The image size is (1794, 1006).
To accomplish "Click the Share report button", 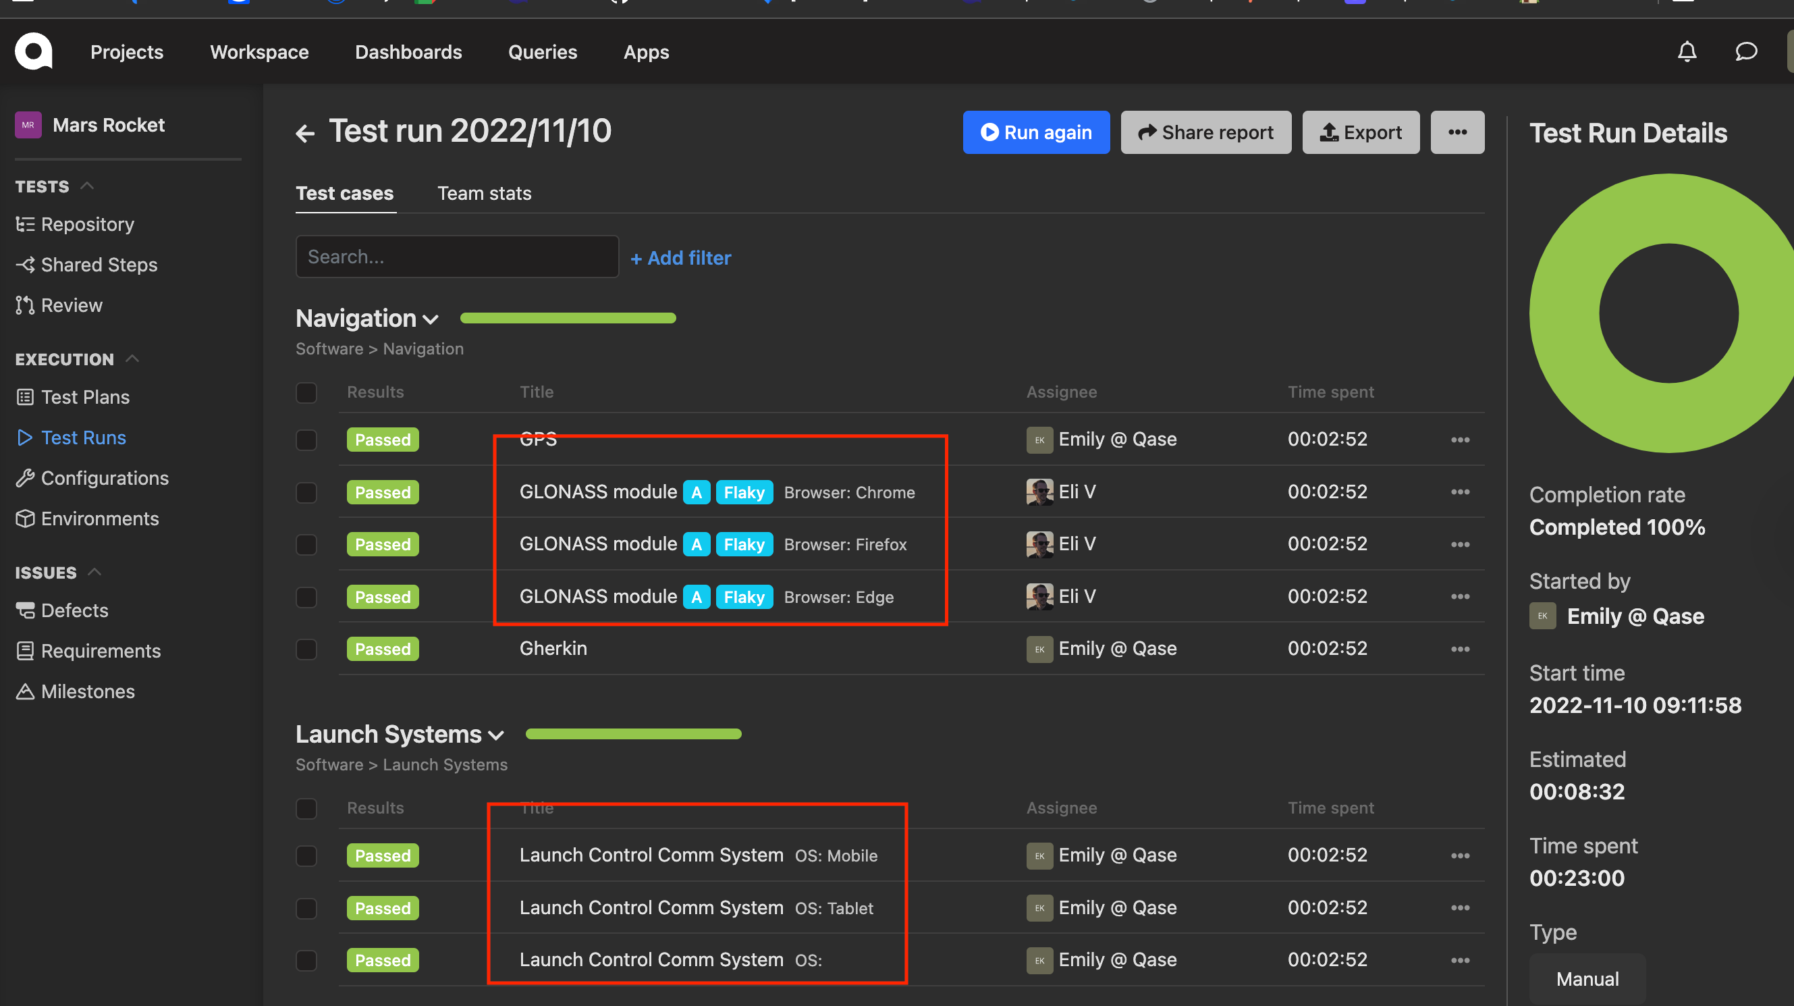I will tap(1205, 132).
